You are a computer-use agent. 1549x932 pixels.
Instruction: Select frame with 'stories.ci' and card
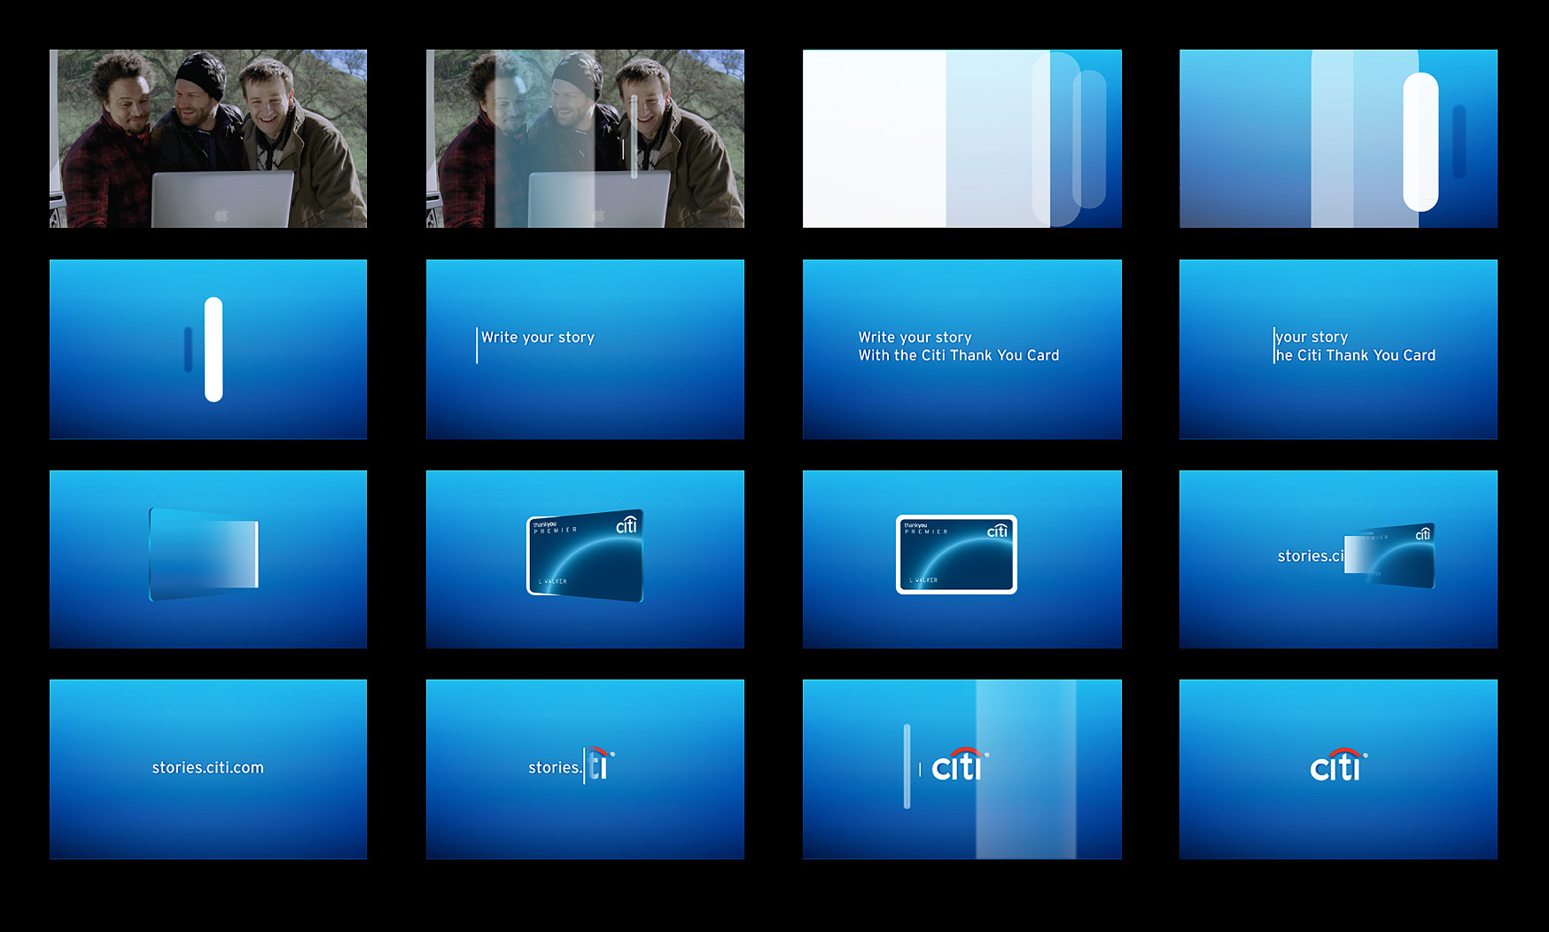point(1338,559)
